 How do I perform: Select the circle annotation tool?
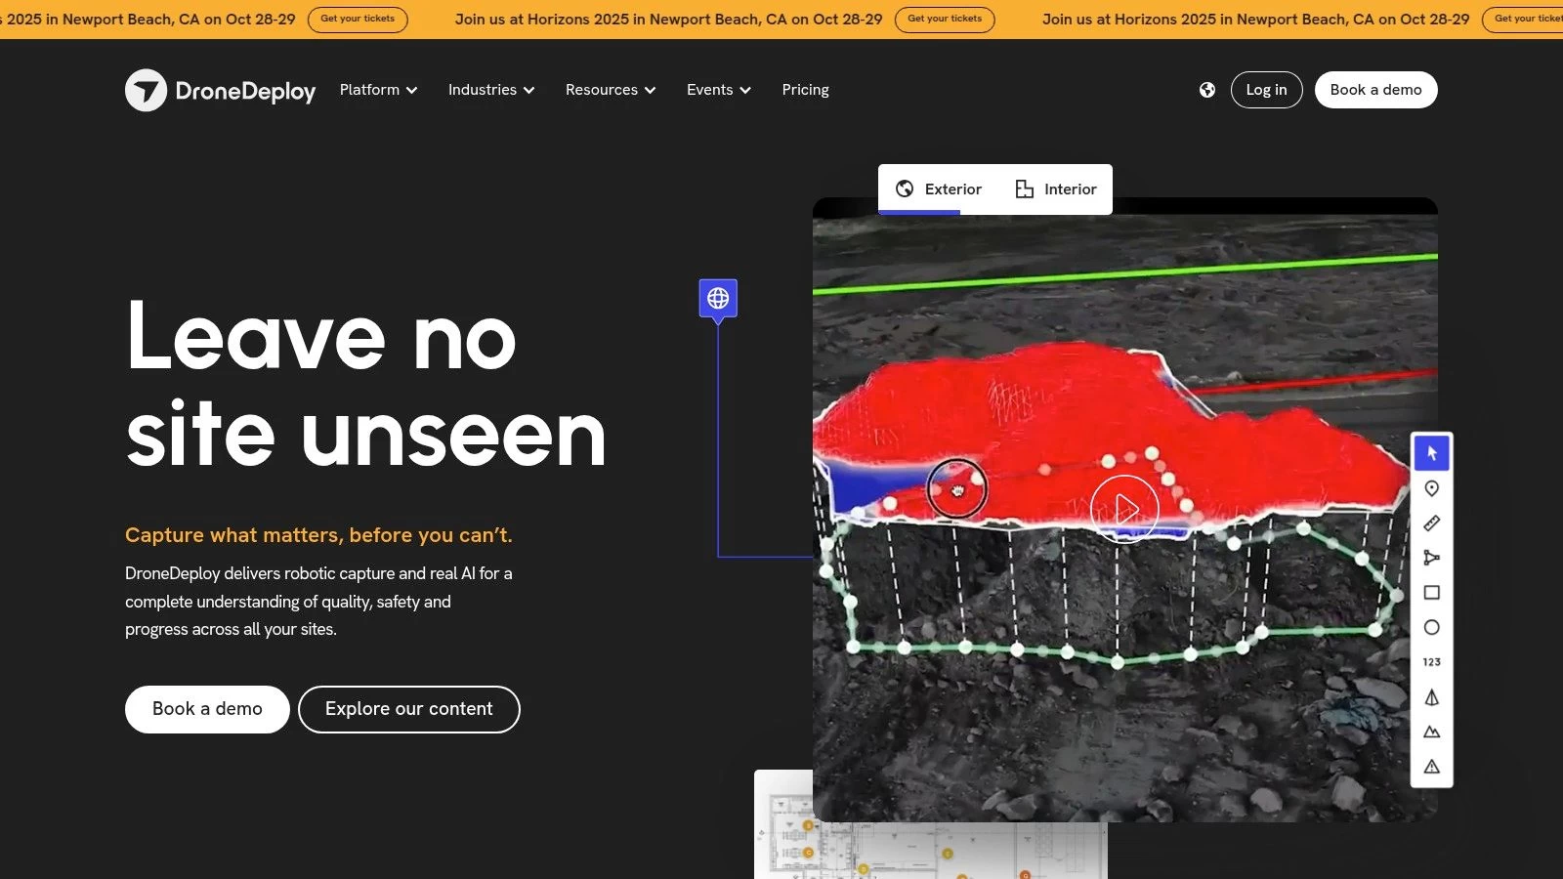(1432, 627)
